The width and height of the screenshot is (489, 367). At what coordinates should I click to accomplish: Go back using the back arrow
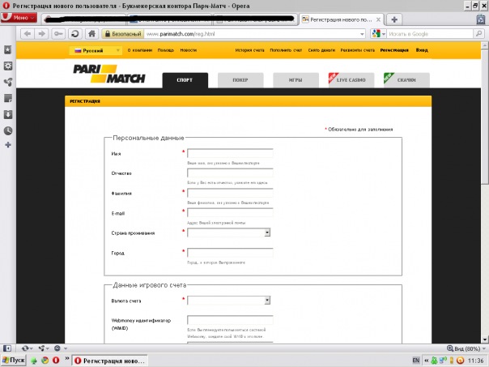[28, 34]
